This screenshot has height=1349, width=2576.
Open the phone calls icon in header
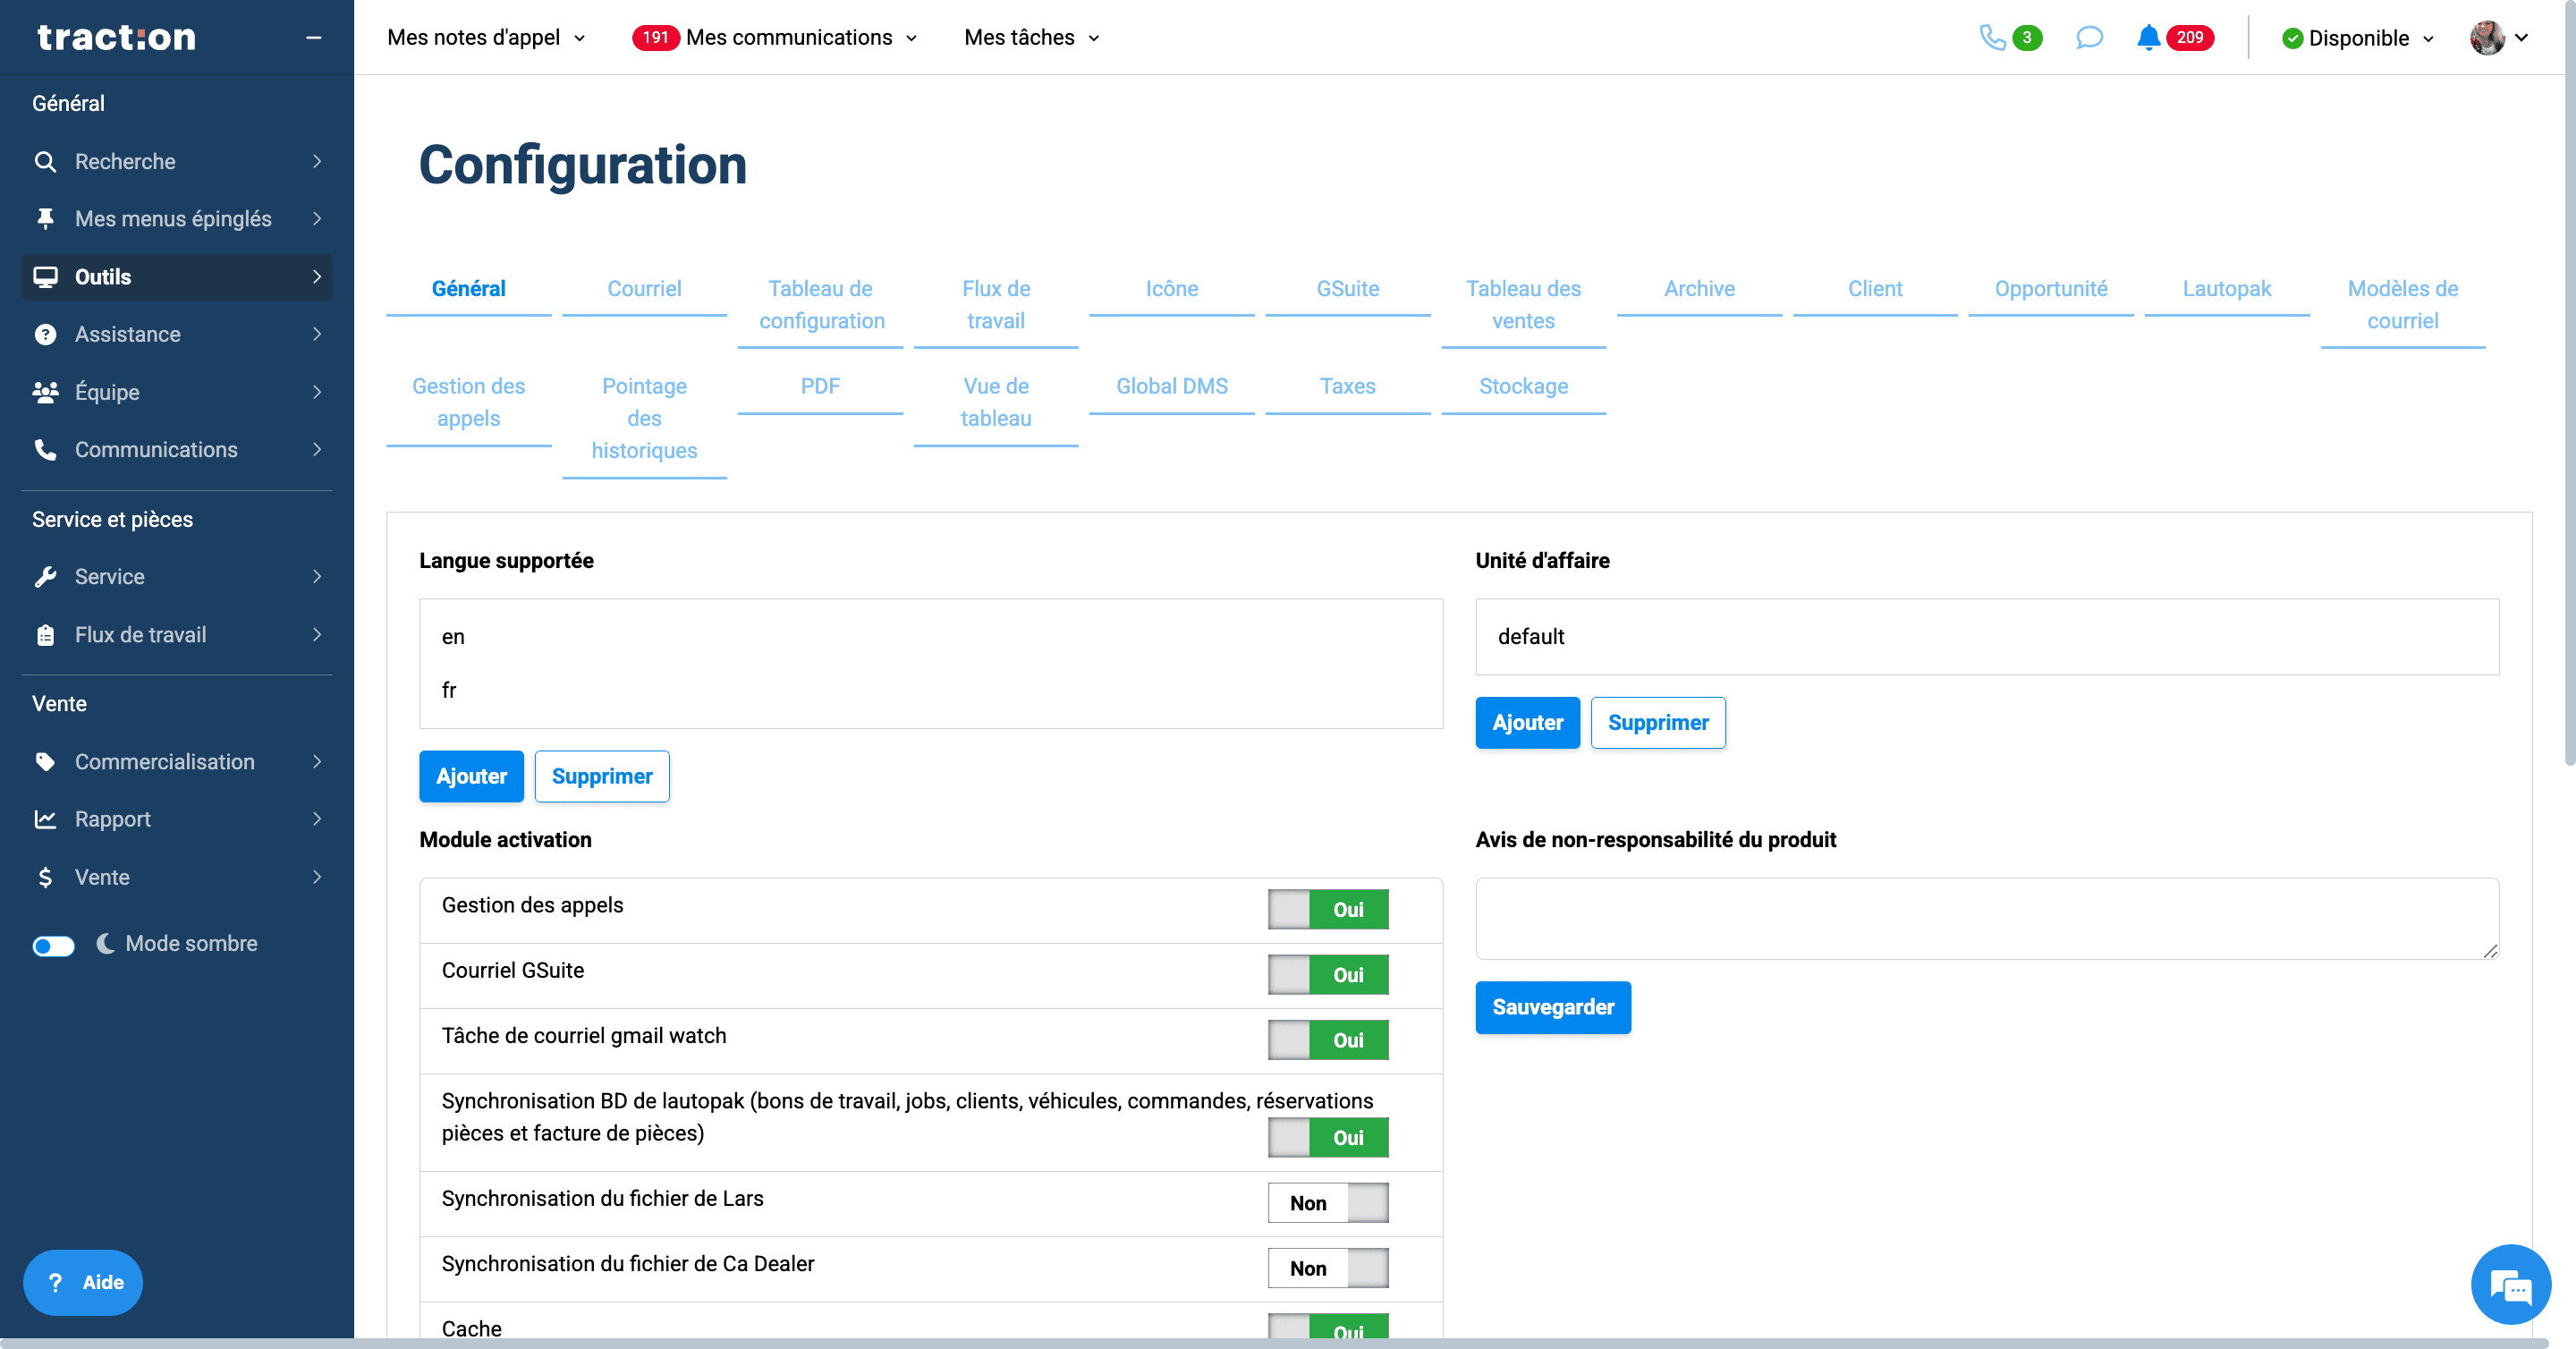pos(1992,37)
